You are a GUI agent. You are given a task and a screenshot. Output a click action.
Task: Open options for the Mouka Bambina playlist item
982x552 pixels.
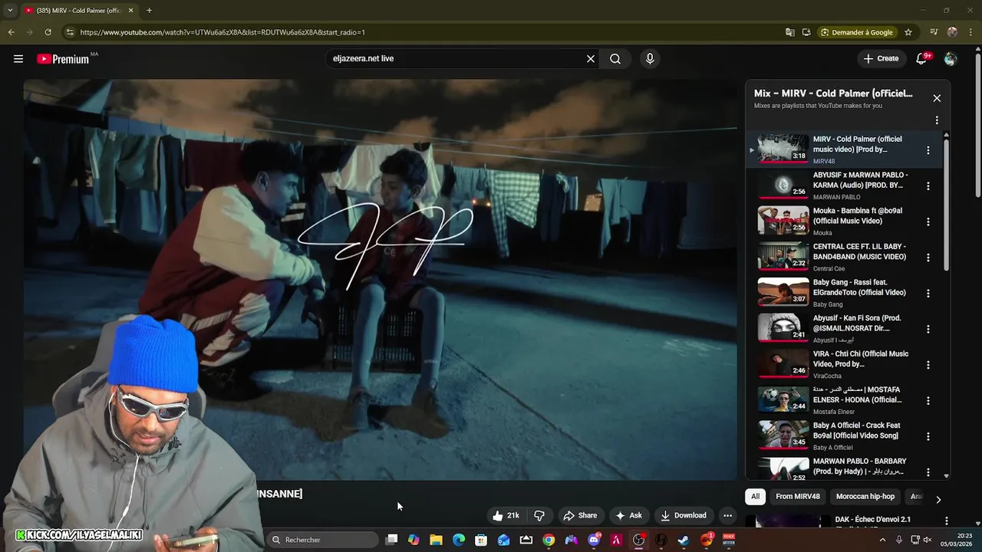pos(928,222)
